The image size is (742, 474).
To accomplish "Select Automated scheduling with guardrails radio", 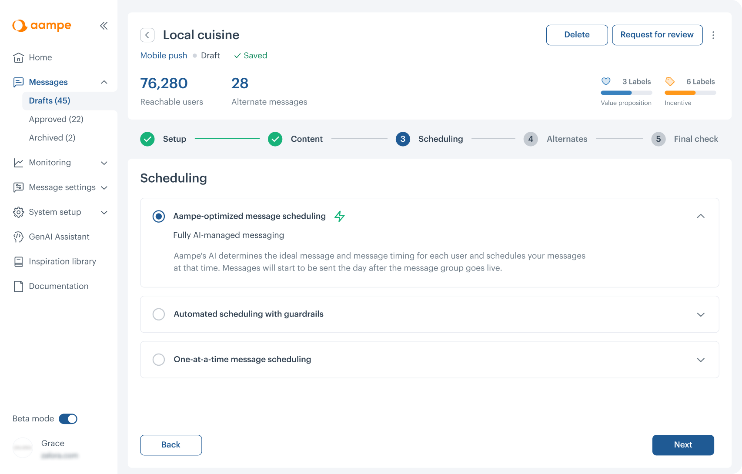I will pyautogui.click(x=159, y=314).
